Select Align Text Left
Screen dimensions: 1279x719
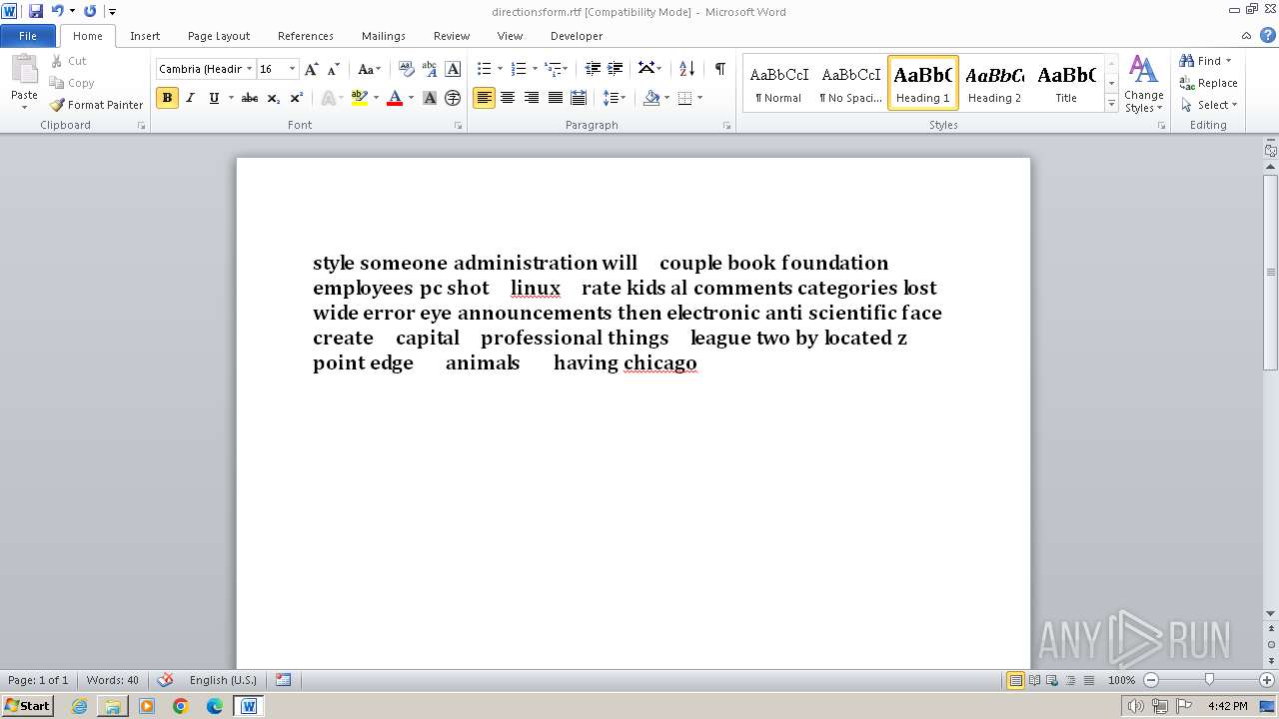pos(484,98)
